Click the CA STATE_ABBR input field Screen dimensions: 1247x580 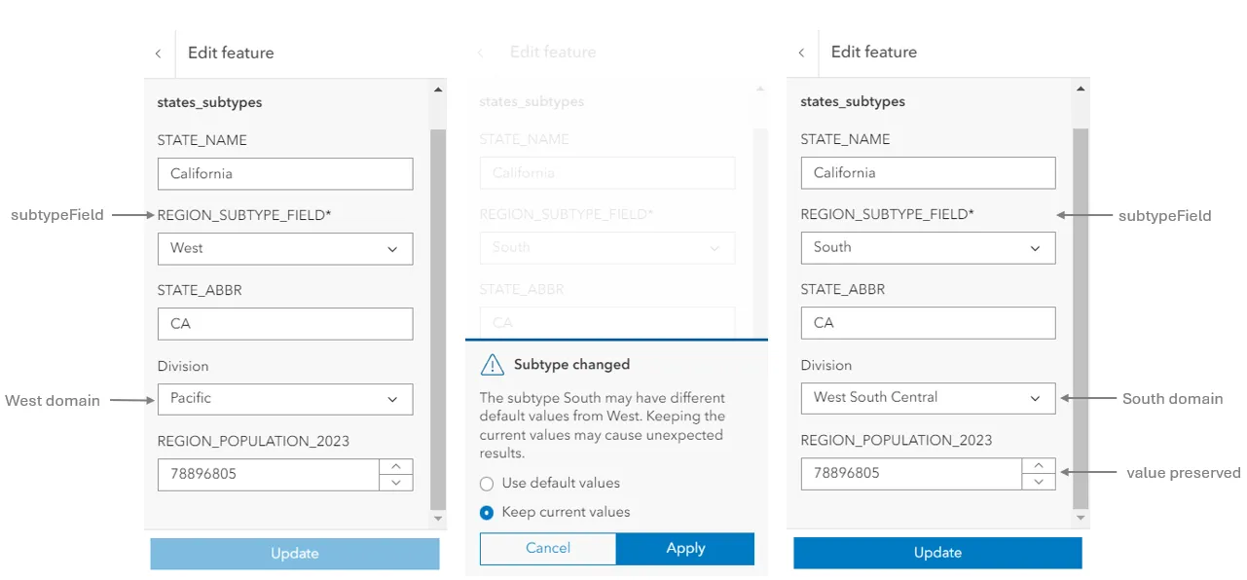click(284, 323)
